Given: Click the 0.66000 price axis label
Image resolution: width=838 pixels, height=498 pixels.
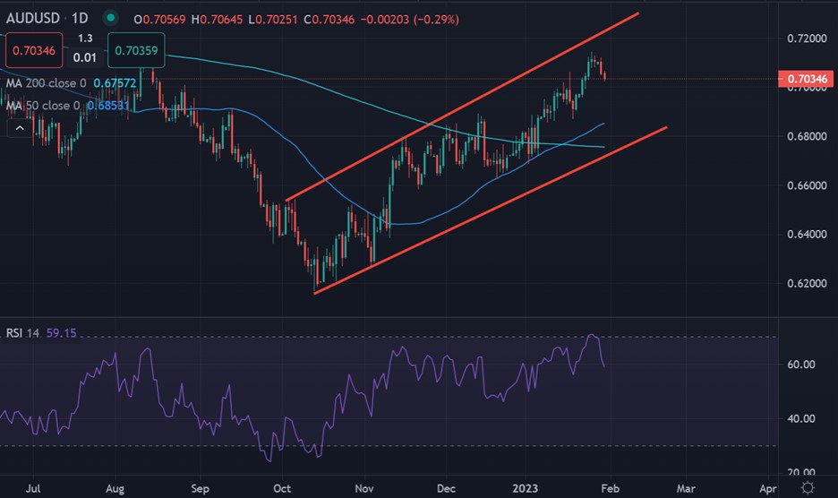Looking at the screenshot, I should coord(807,185).
